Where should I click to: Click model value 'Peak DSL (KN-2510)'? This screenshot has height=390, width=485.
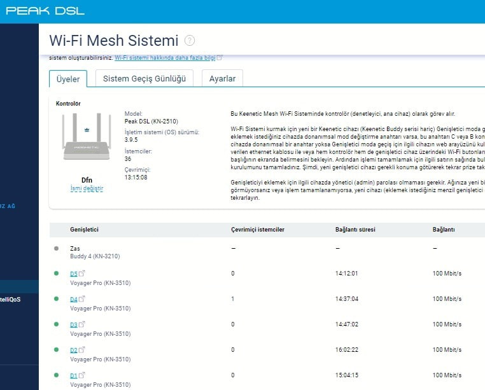point(151,122)
